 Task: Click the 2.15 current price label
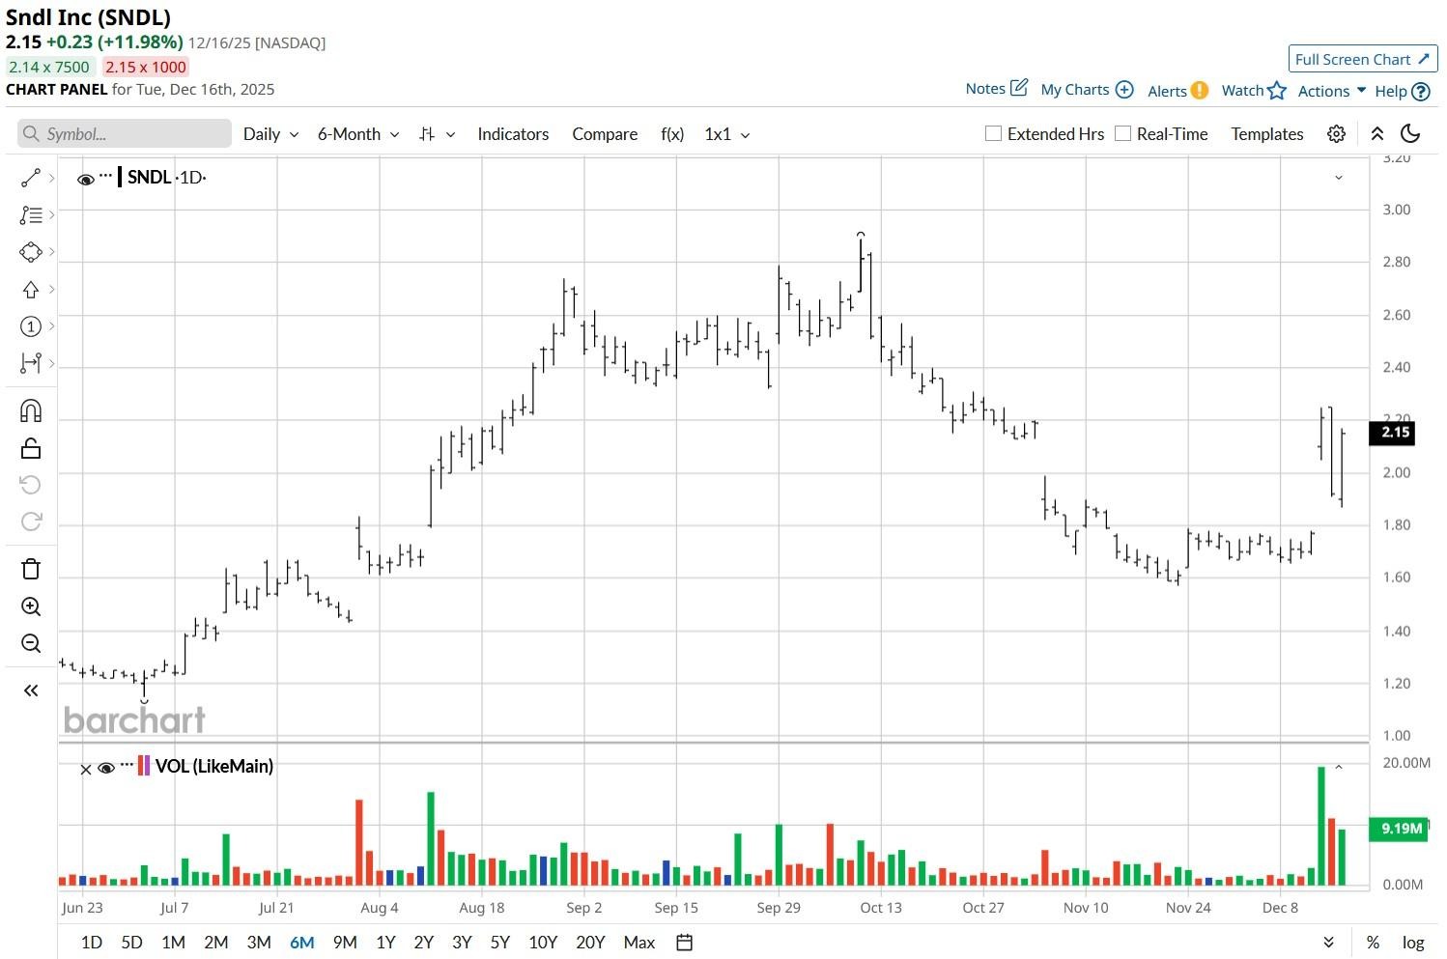1392,433
